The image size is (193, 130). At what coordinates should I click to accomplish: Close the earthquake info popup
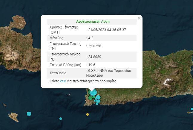tap(139, 18)
